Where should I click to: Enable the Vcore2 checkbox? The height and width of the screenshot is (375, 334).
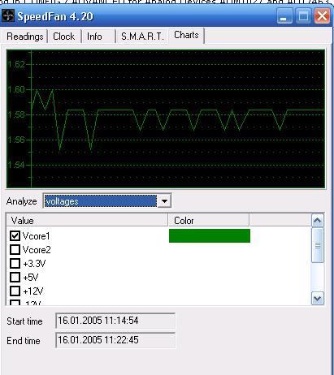[x=15, y=249]
